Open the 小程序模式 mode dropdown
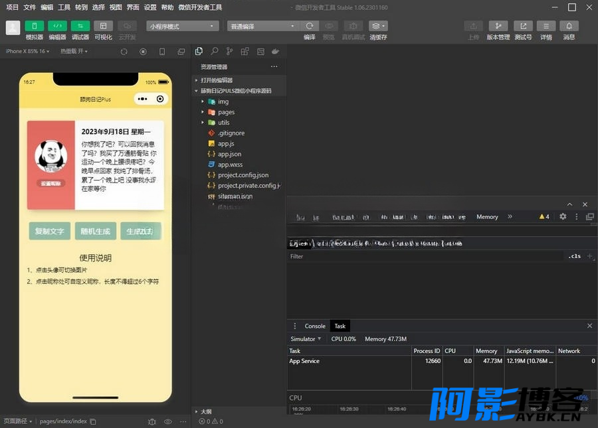The width and height of the screenshot is (598, 428). point(183,26)
